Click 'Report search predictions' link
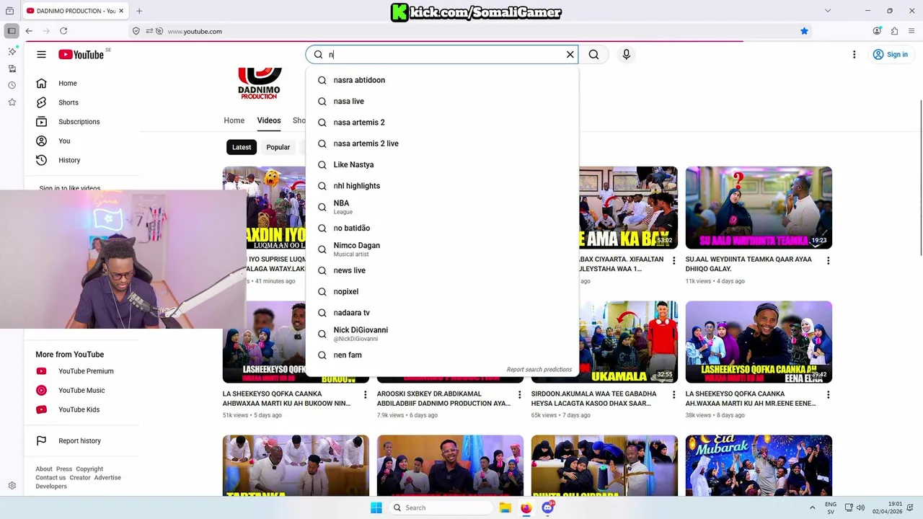This screenshot has height=519, width=923. click(539, 370)
